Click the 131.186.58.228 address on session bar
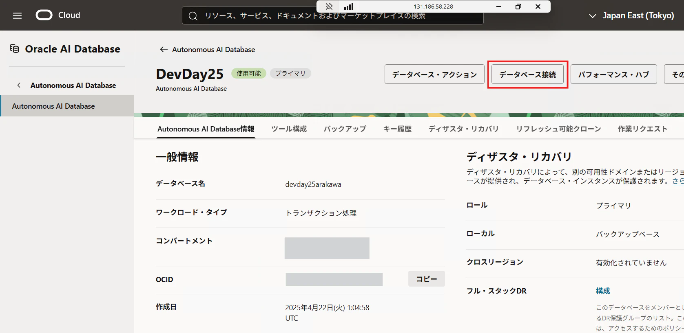 coord(433,7)
